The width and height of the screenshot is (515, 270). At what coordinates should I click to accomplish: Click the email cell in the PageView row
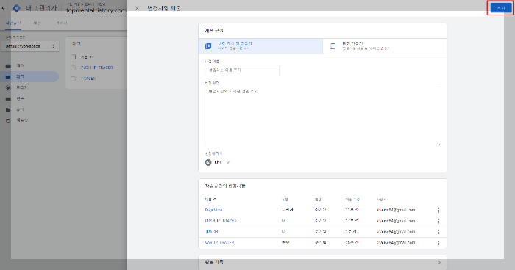pyautogui.click(x=396, y=210)
